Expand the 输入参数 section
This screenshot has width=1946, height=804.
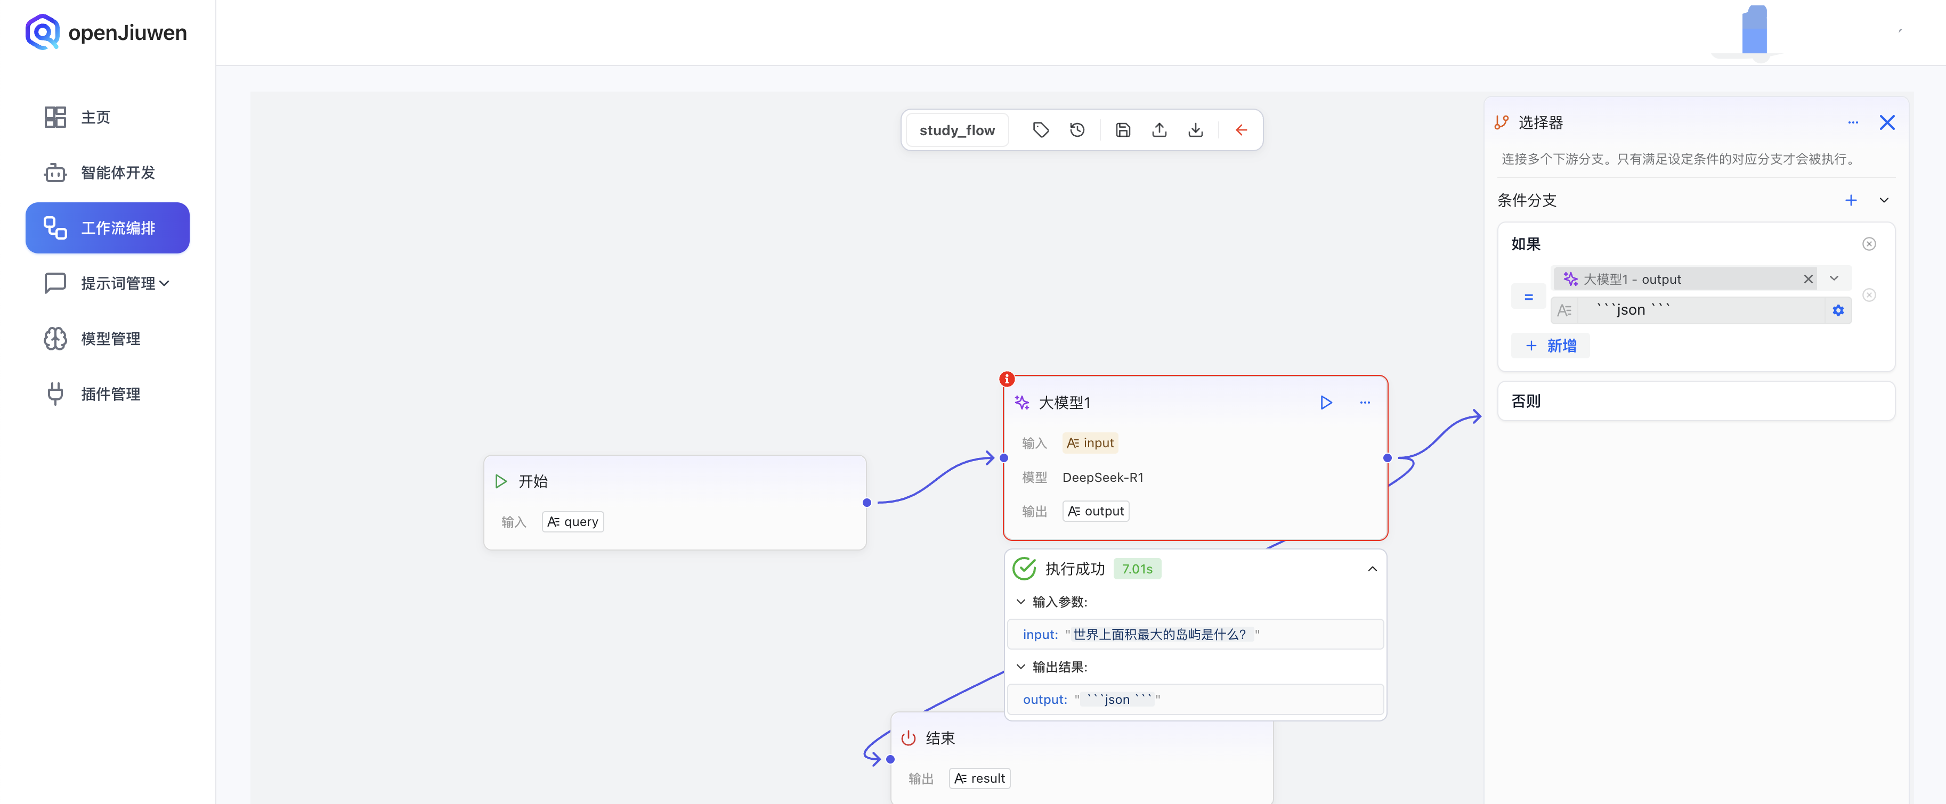coord(1020,602)
